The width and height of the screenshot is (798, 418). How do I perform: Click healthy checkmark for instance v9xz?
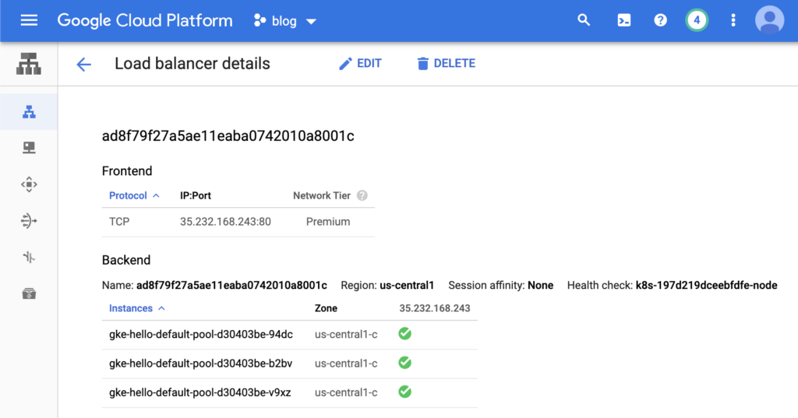405,392
